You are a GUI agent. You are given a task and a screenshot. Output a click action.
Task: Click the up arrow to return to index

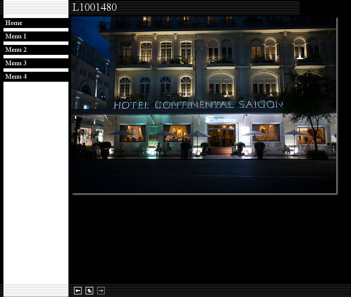89,291
